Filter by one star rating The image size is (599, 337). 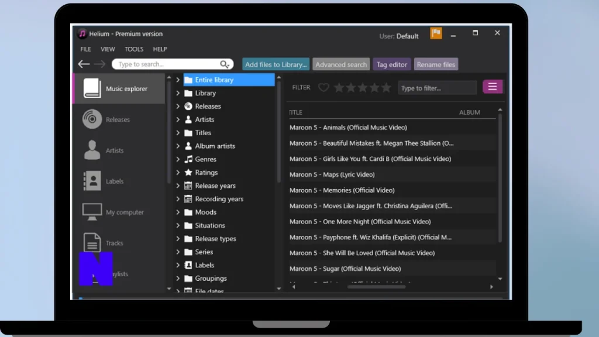[339, 88]
